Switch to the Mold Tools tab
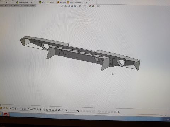This screenshot has width=170, height=127. click(x=8, y=6)
